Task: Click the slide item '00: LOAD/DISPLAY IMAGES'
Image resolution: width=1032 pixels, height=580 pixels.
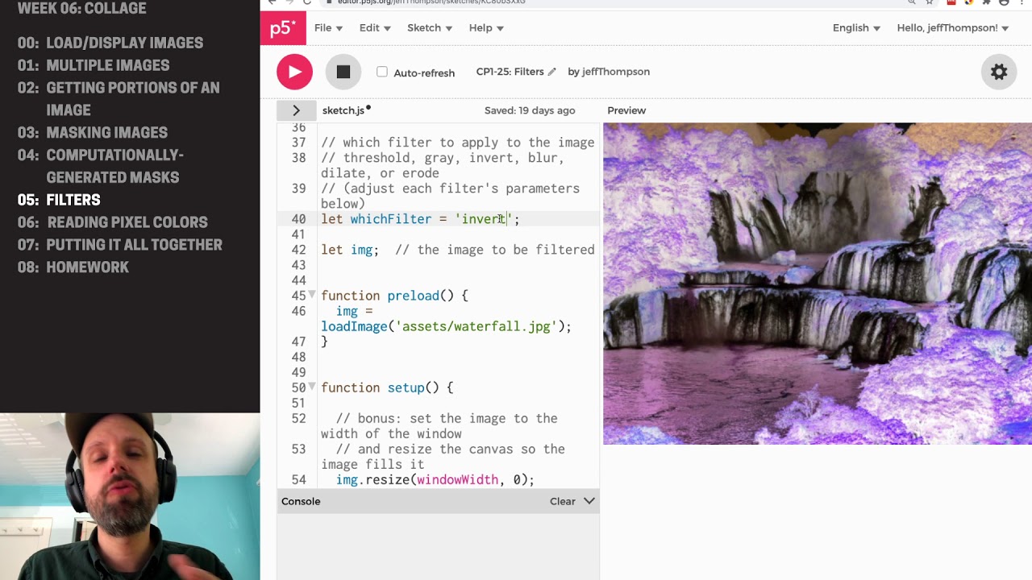Action: pos(110,43)
